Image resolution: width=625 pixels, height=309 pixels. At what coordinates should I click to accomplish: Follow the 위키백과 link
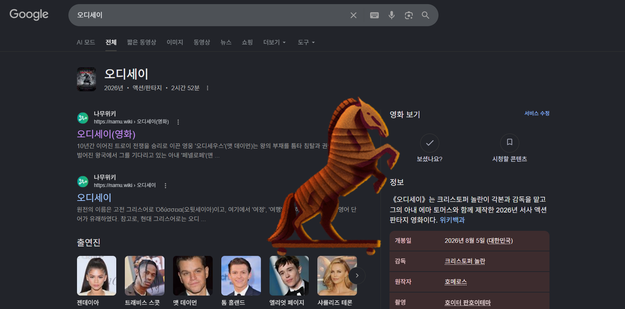coord(452,220)
